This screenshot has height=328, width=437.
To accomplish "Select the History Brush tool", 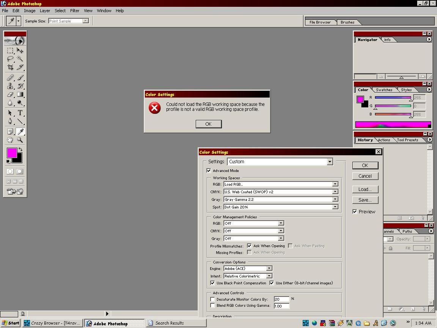I will 20,86.
